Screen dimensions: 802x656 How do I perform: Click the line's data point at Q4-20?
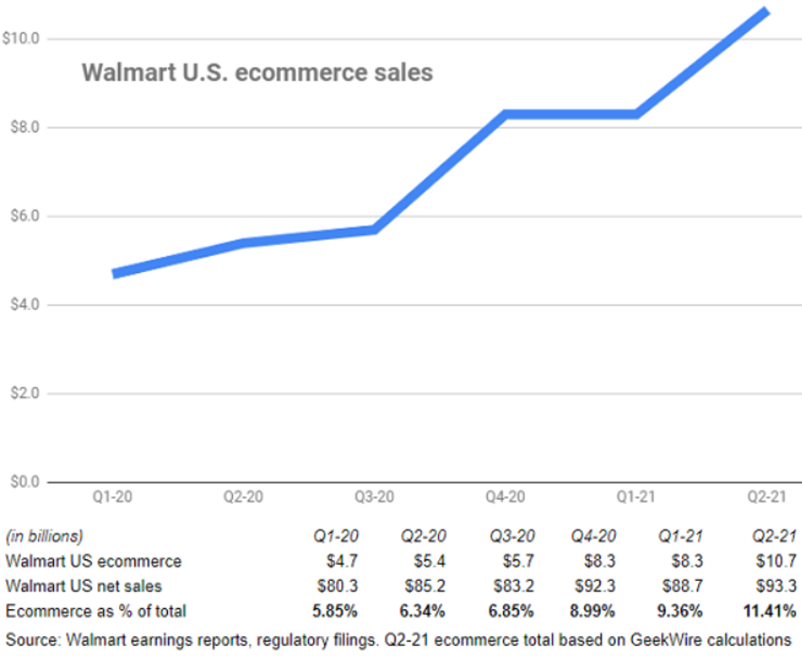[504, 115]
